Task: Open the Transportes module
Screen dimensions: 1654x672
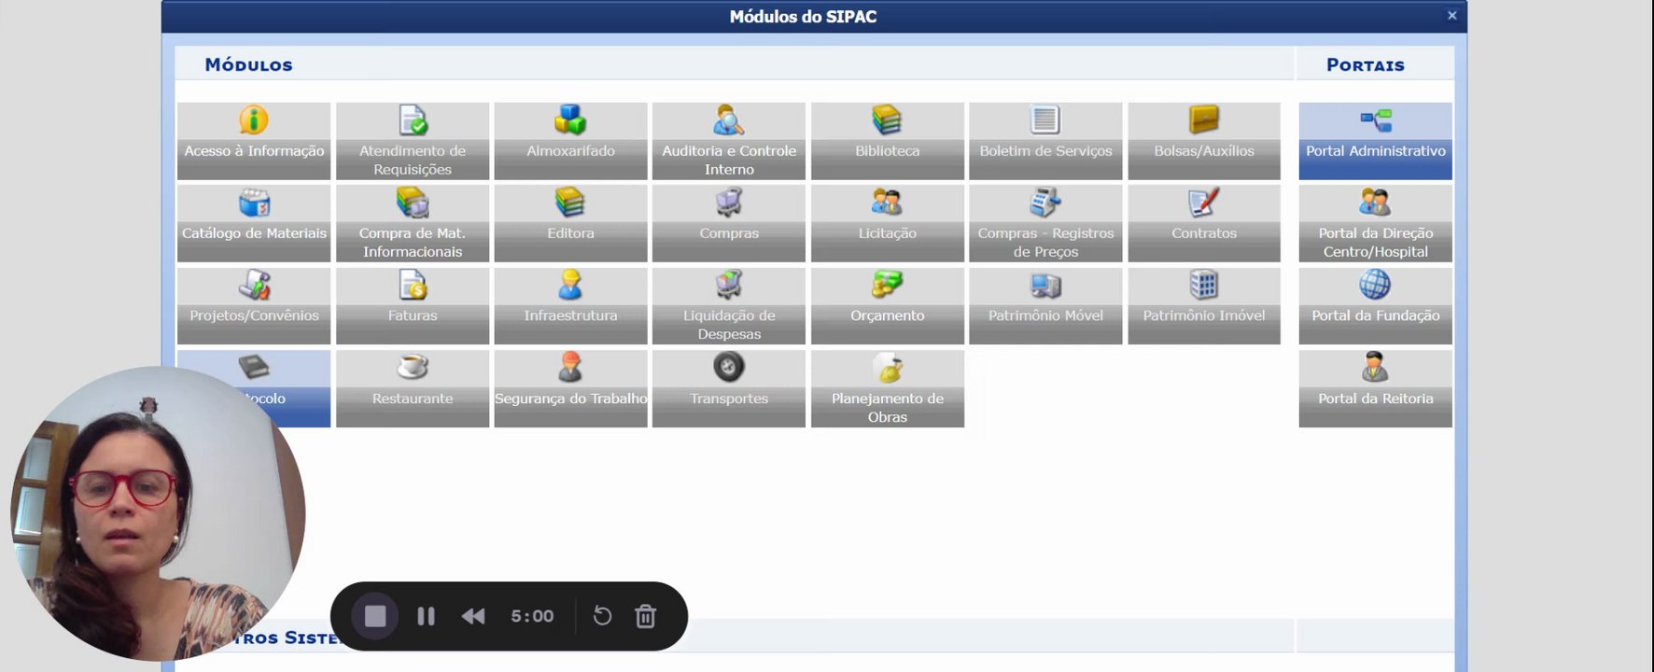Action: (729, 388)
